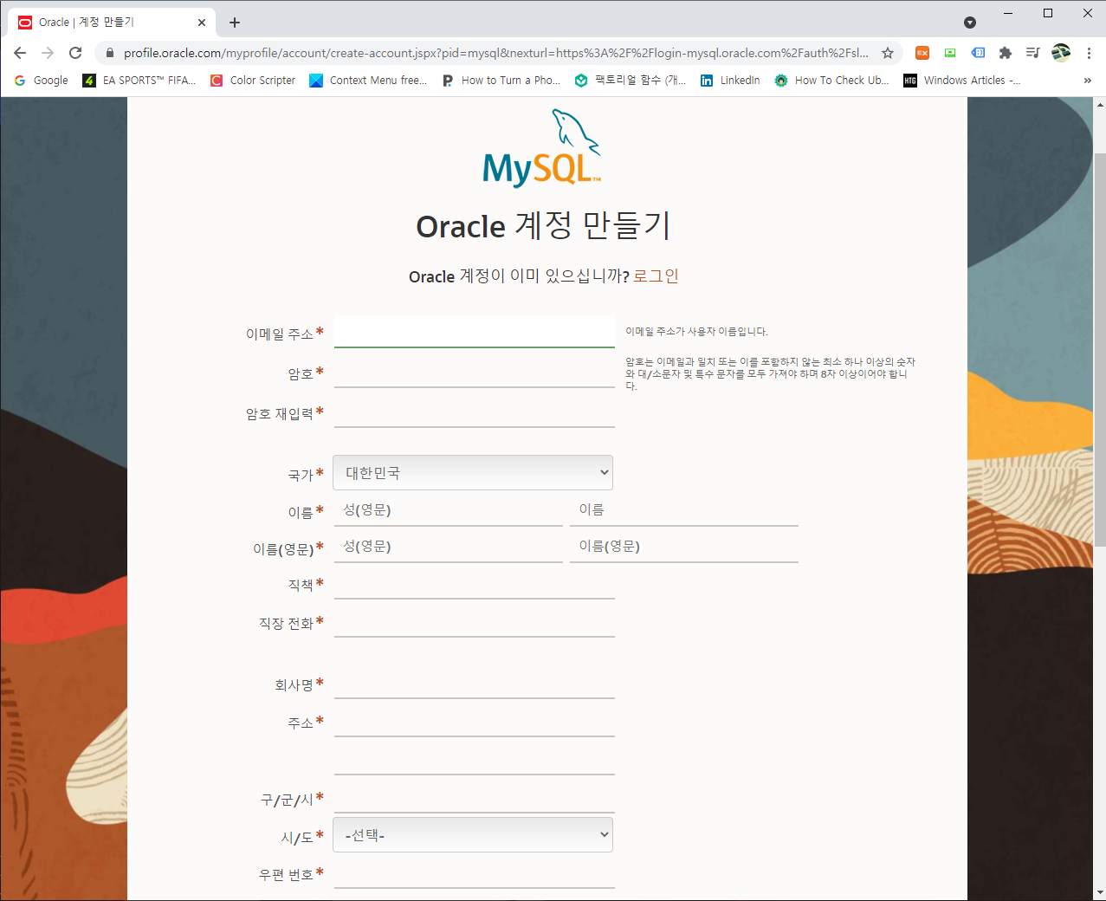
Task: Click the '우편 번호' field label
Action: coord(286,875)
